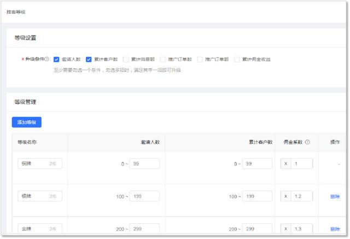Click help icon next to 升级条件
The image size is (350, 239).
tap(47, 60)
